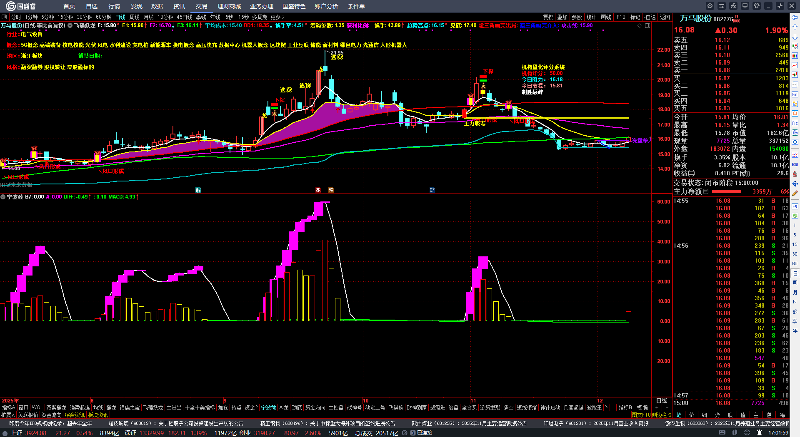The height and width of the screenshot is (437, 800).
Task: Click the 筹 chip distribution tab
Action: pos(782,415)
